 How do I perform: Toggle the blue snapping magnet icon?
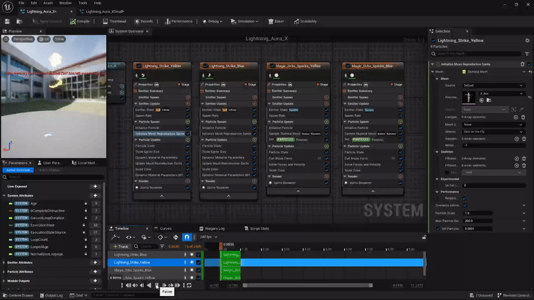click(x=186, y=237)
